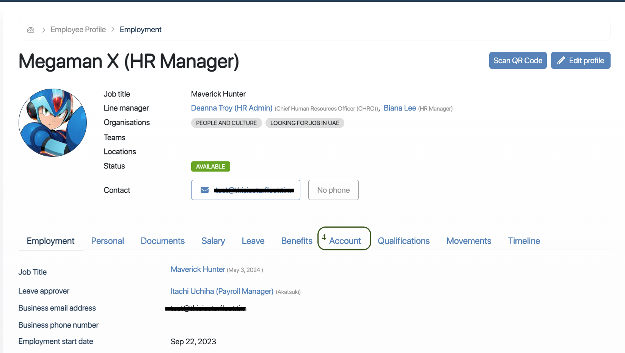Open Biana Lee line manager link

400,108
